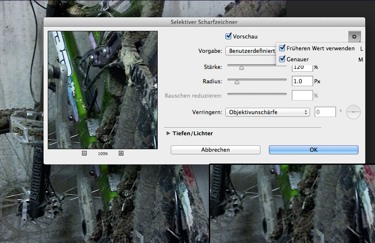Image resolution: width=375 pixels, height=243 pixels.
Task: Click the angle dial control
Action: click(x=353, y=112)
